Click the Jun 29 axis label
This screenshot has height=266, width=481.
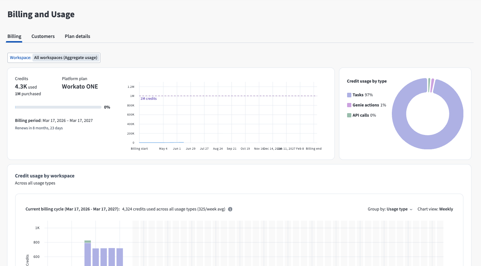[x=191, y=149]
